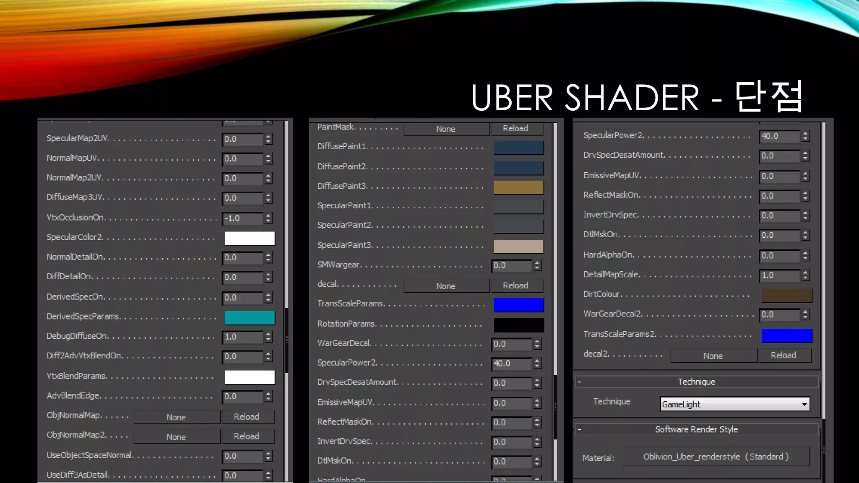This screenshot has height=483, width=859.
Task: Click the middle panel vertical scrollbar
Action: (x=555, y=301)
